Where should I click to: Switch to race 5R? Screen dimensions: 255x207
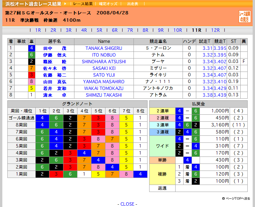click(99, 30)
